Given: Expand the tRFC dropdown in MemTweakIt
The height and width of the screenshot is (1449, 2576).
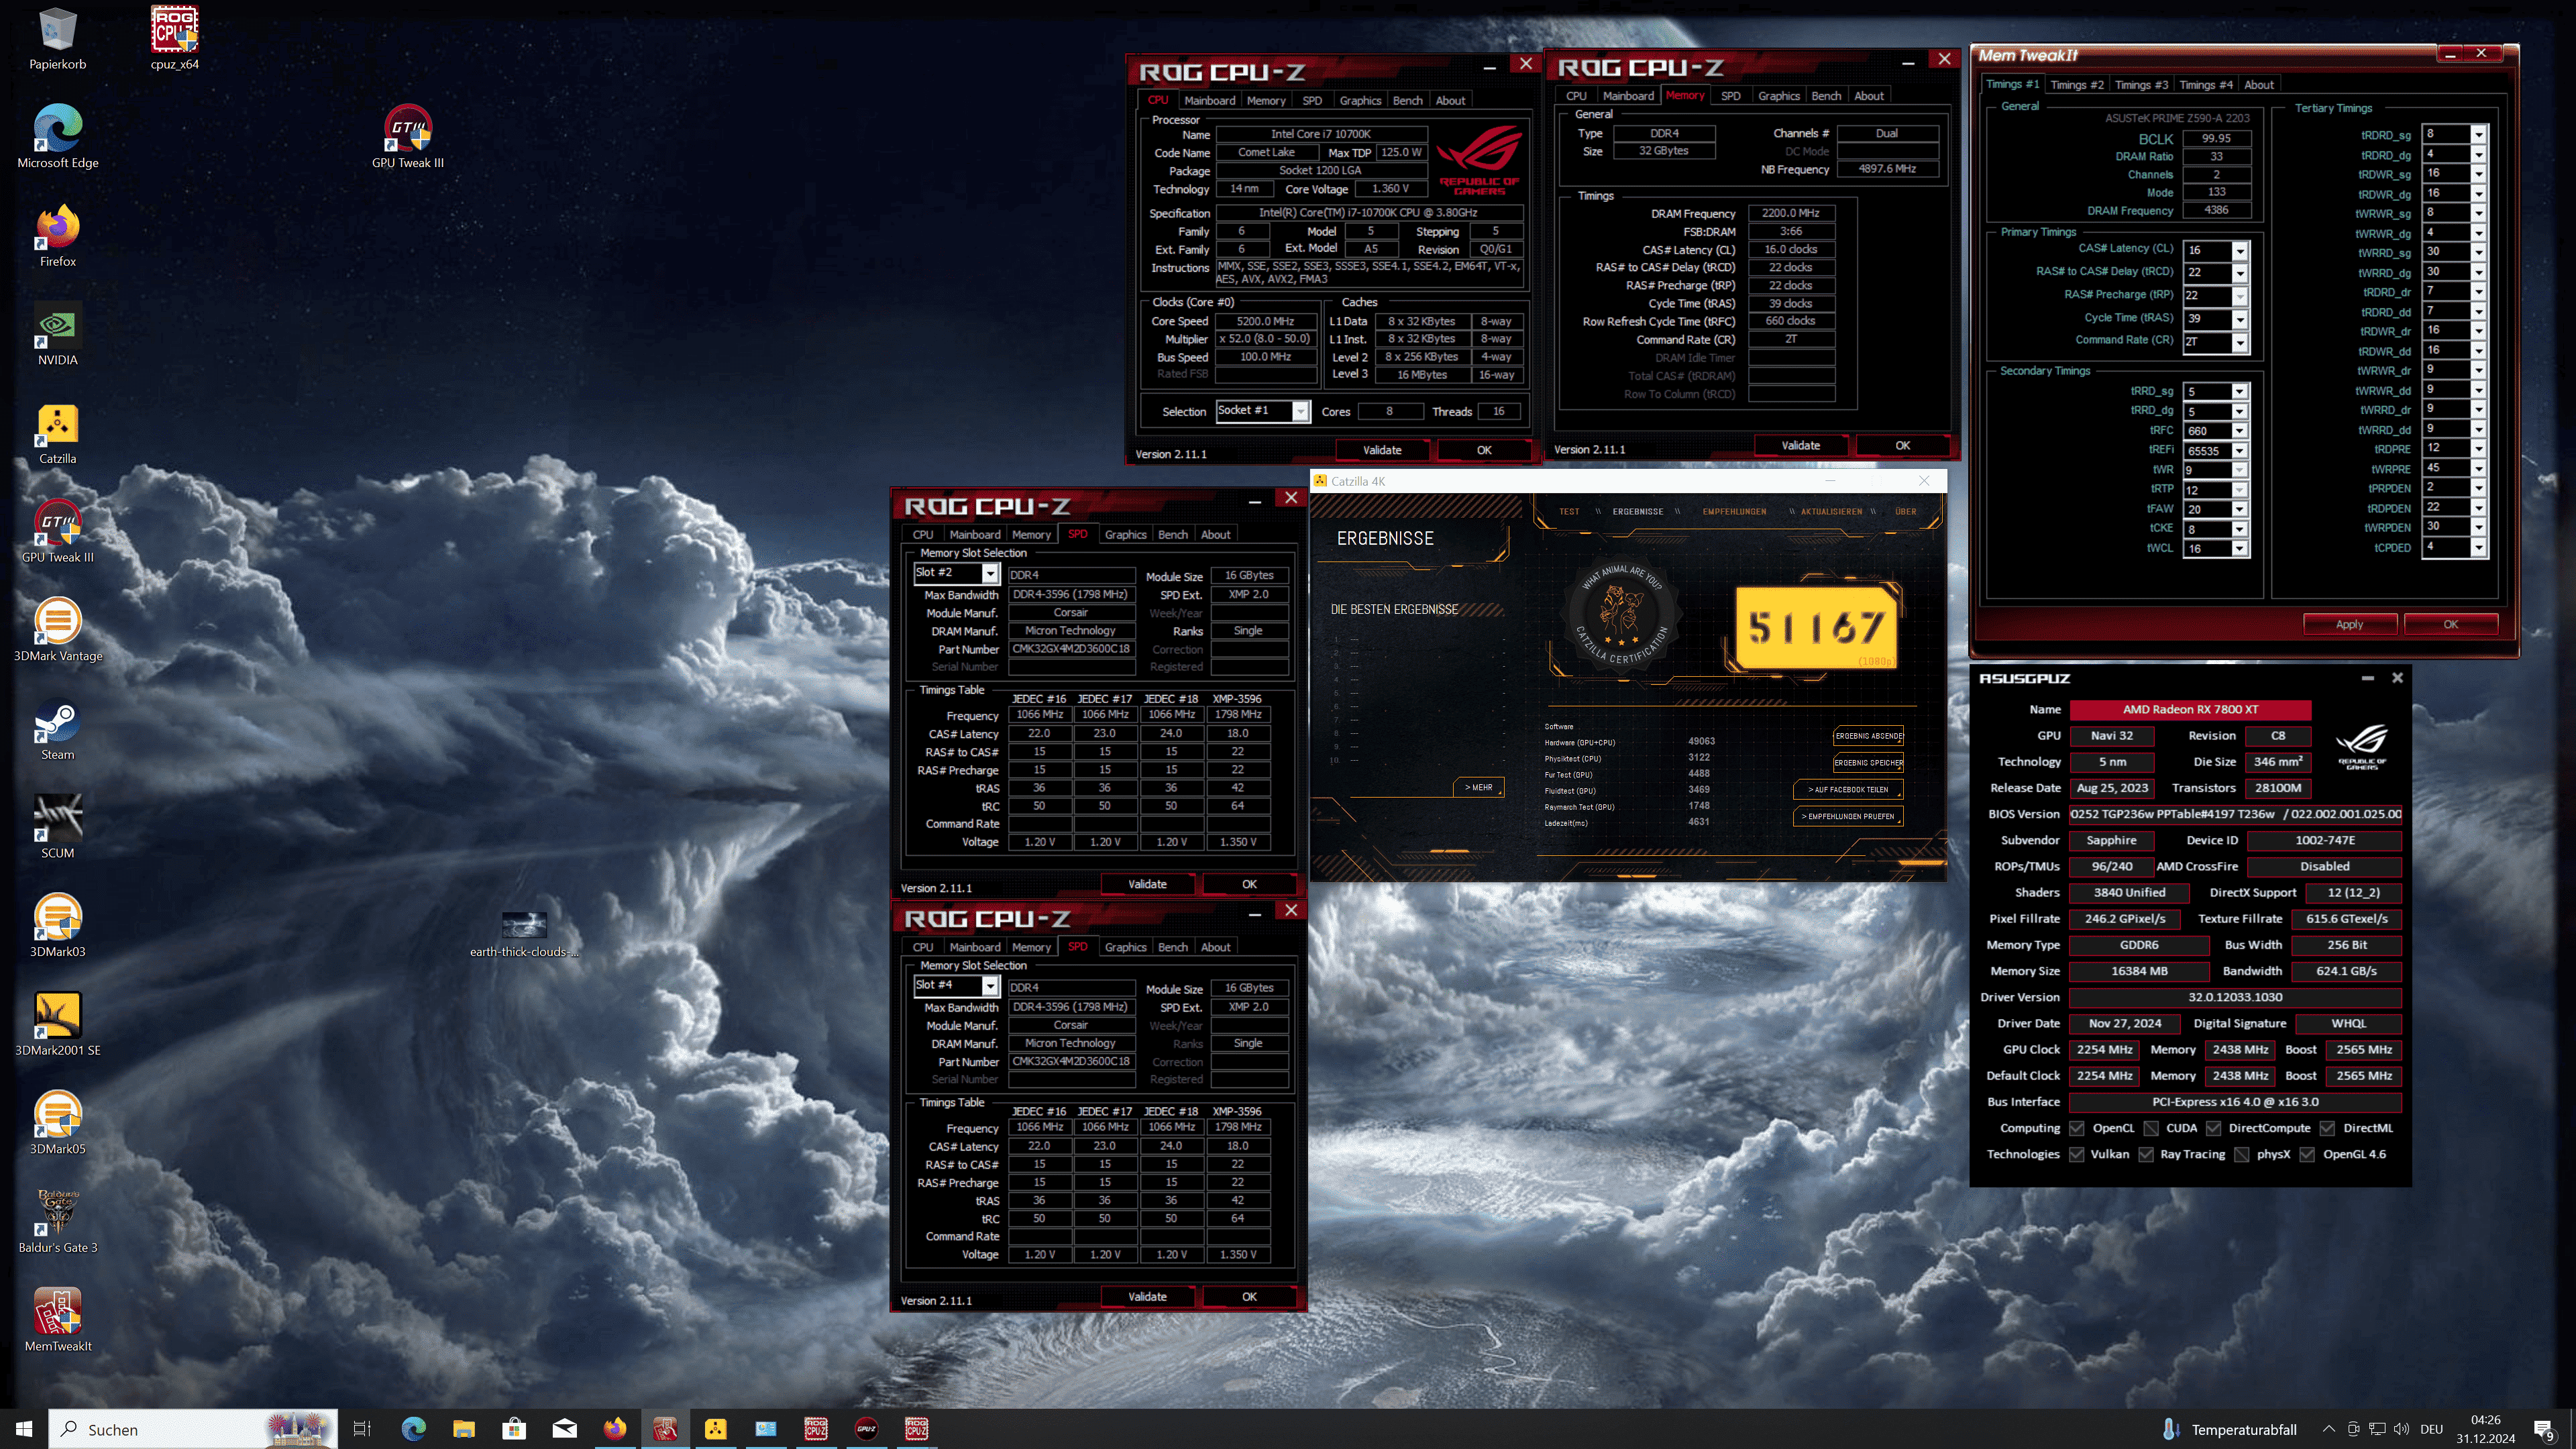Looking at the screenshot, I should click(2240, 431).
